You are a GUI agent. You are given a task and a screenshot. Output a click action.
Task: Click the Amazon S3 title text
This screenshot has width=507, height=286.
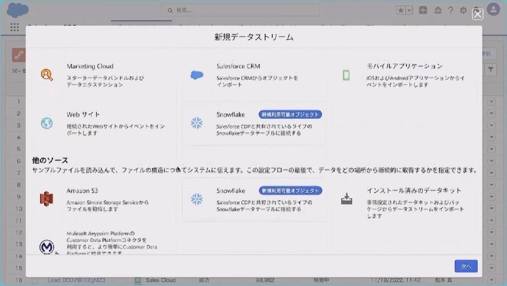[x=82, y=191]
